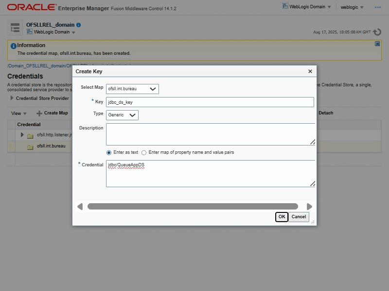
Task: Open the top-right WebLogic Domain menu
Action: point(310,7)
